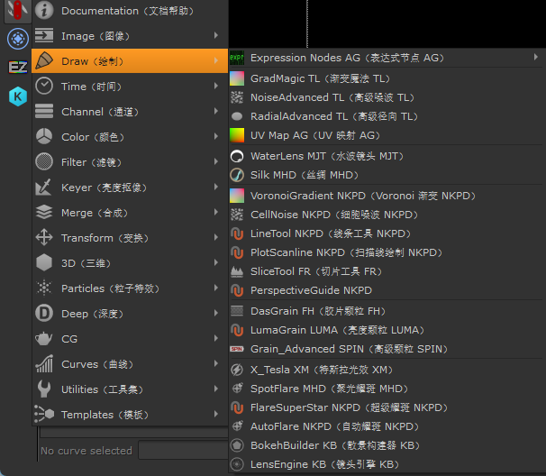Click the red toolbar icon at top

pos(17,11)
